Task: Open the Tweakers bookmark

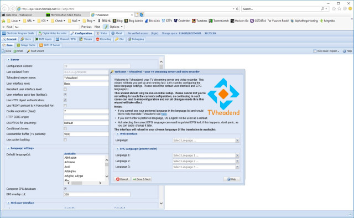Action: coord(200,21)
